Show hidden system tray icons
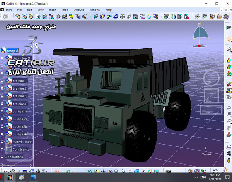This screenshot has width=232, height=182. (196, 177)
